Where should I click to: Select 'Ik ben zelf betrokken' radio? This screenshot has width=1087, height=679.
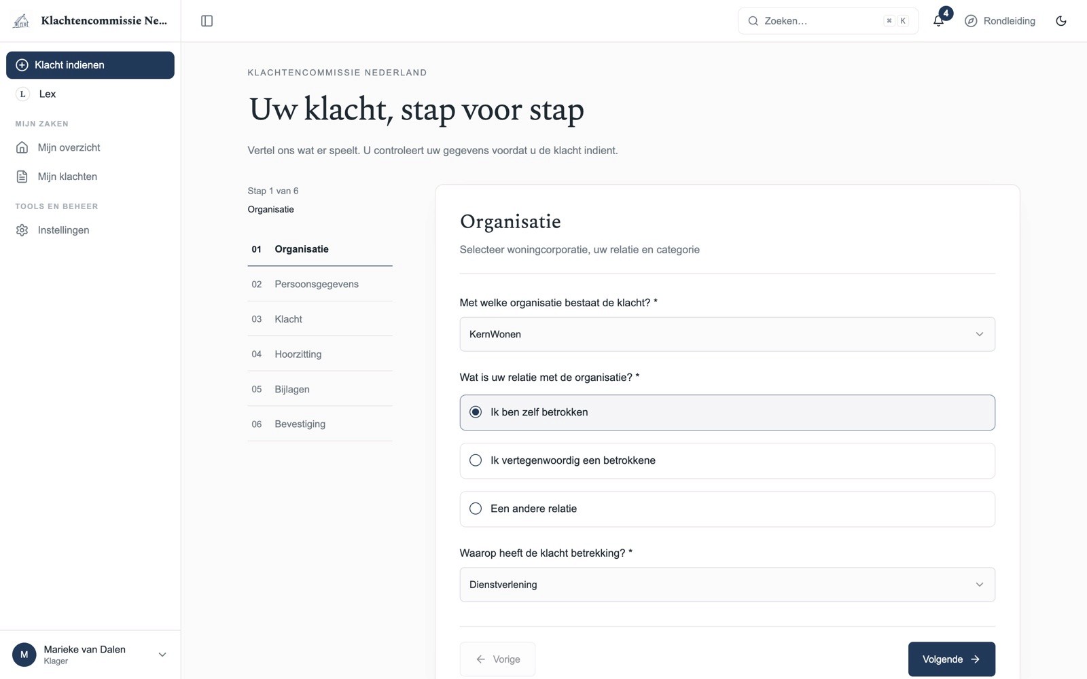[x=476, y=412]
